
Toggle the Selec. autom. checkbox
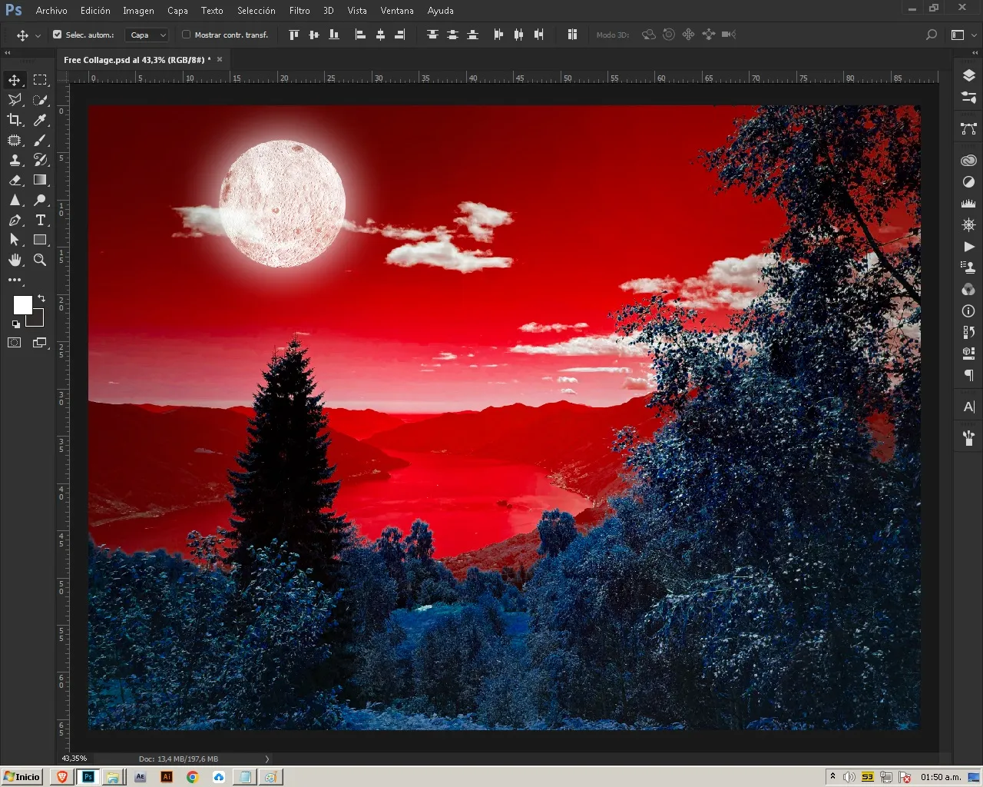coord(57,35)
